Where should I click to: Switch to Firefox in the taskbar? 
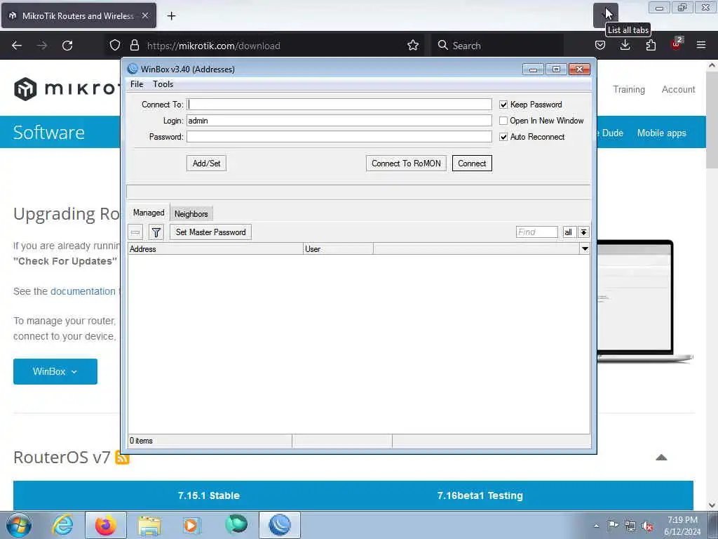[x=106, y=525]
